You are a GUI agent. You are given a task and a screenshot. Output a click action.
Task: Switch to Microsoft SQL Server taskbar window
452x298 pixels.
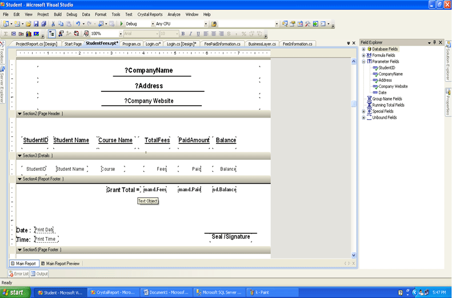click(221, 292)
